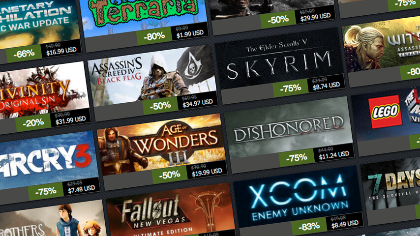
Task: Click the $7.48 USD Far Cry 3 price
Action: [82, 188]
